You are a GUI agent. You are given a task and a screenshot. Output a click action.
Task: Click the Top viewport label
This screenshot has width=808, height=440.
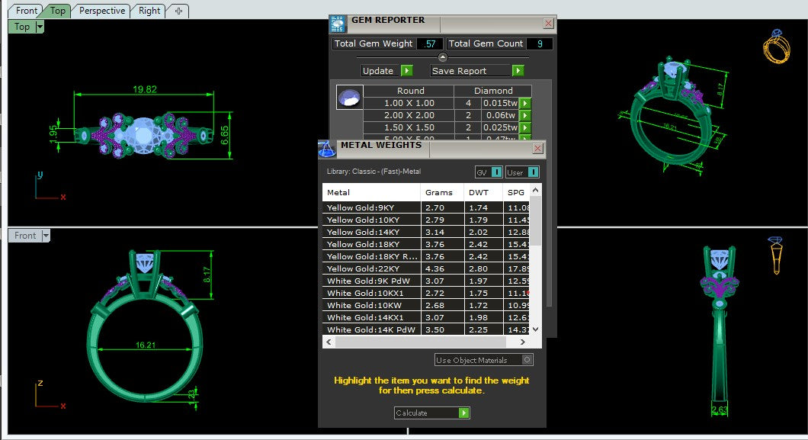coord(22,27)
